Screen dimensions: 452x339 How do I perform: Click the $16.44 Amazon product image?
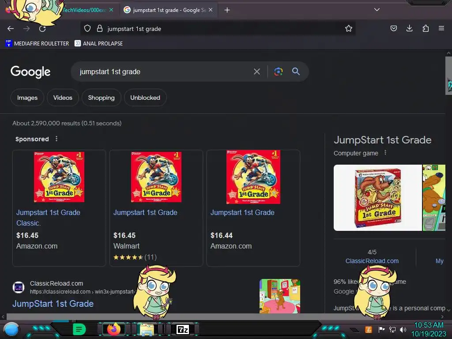[253, 177]
